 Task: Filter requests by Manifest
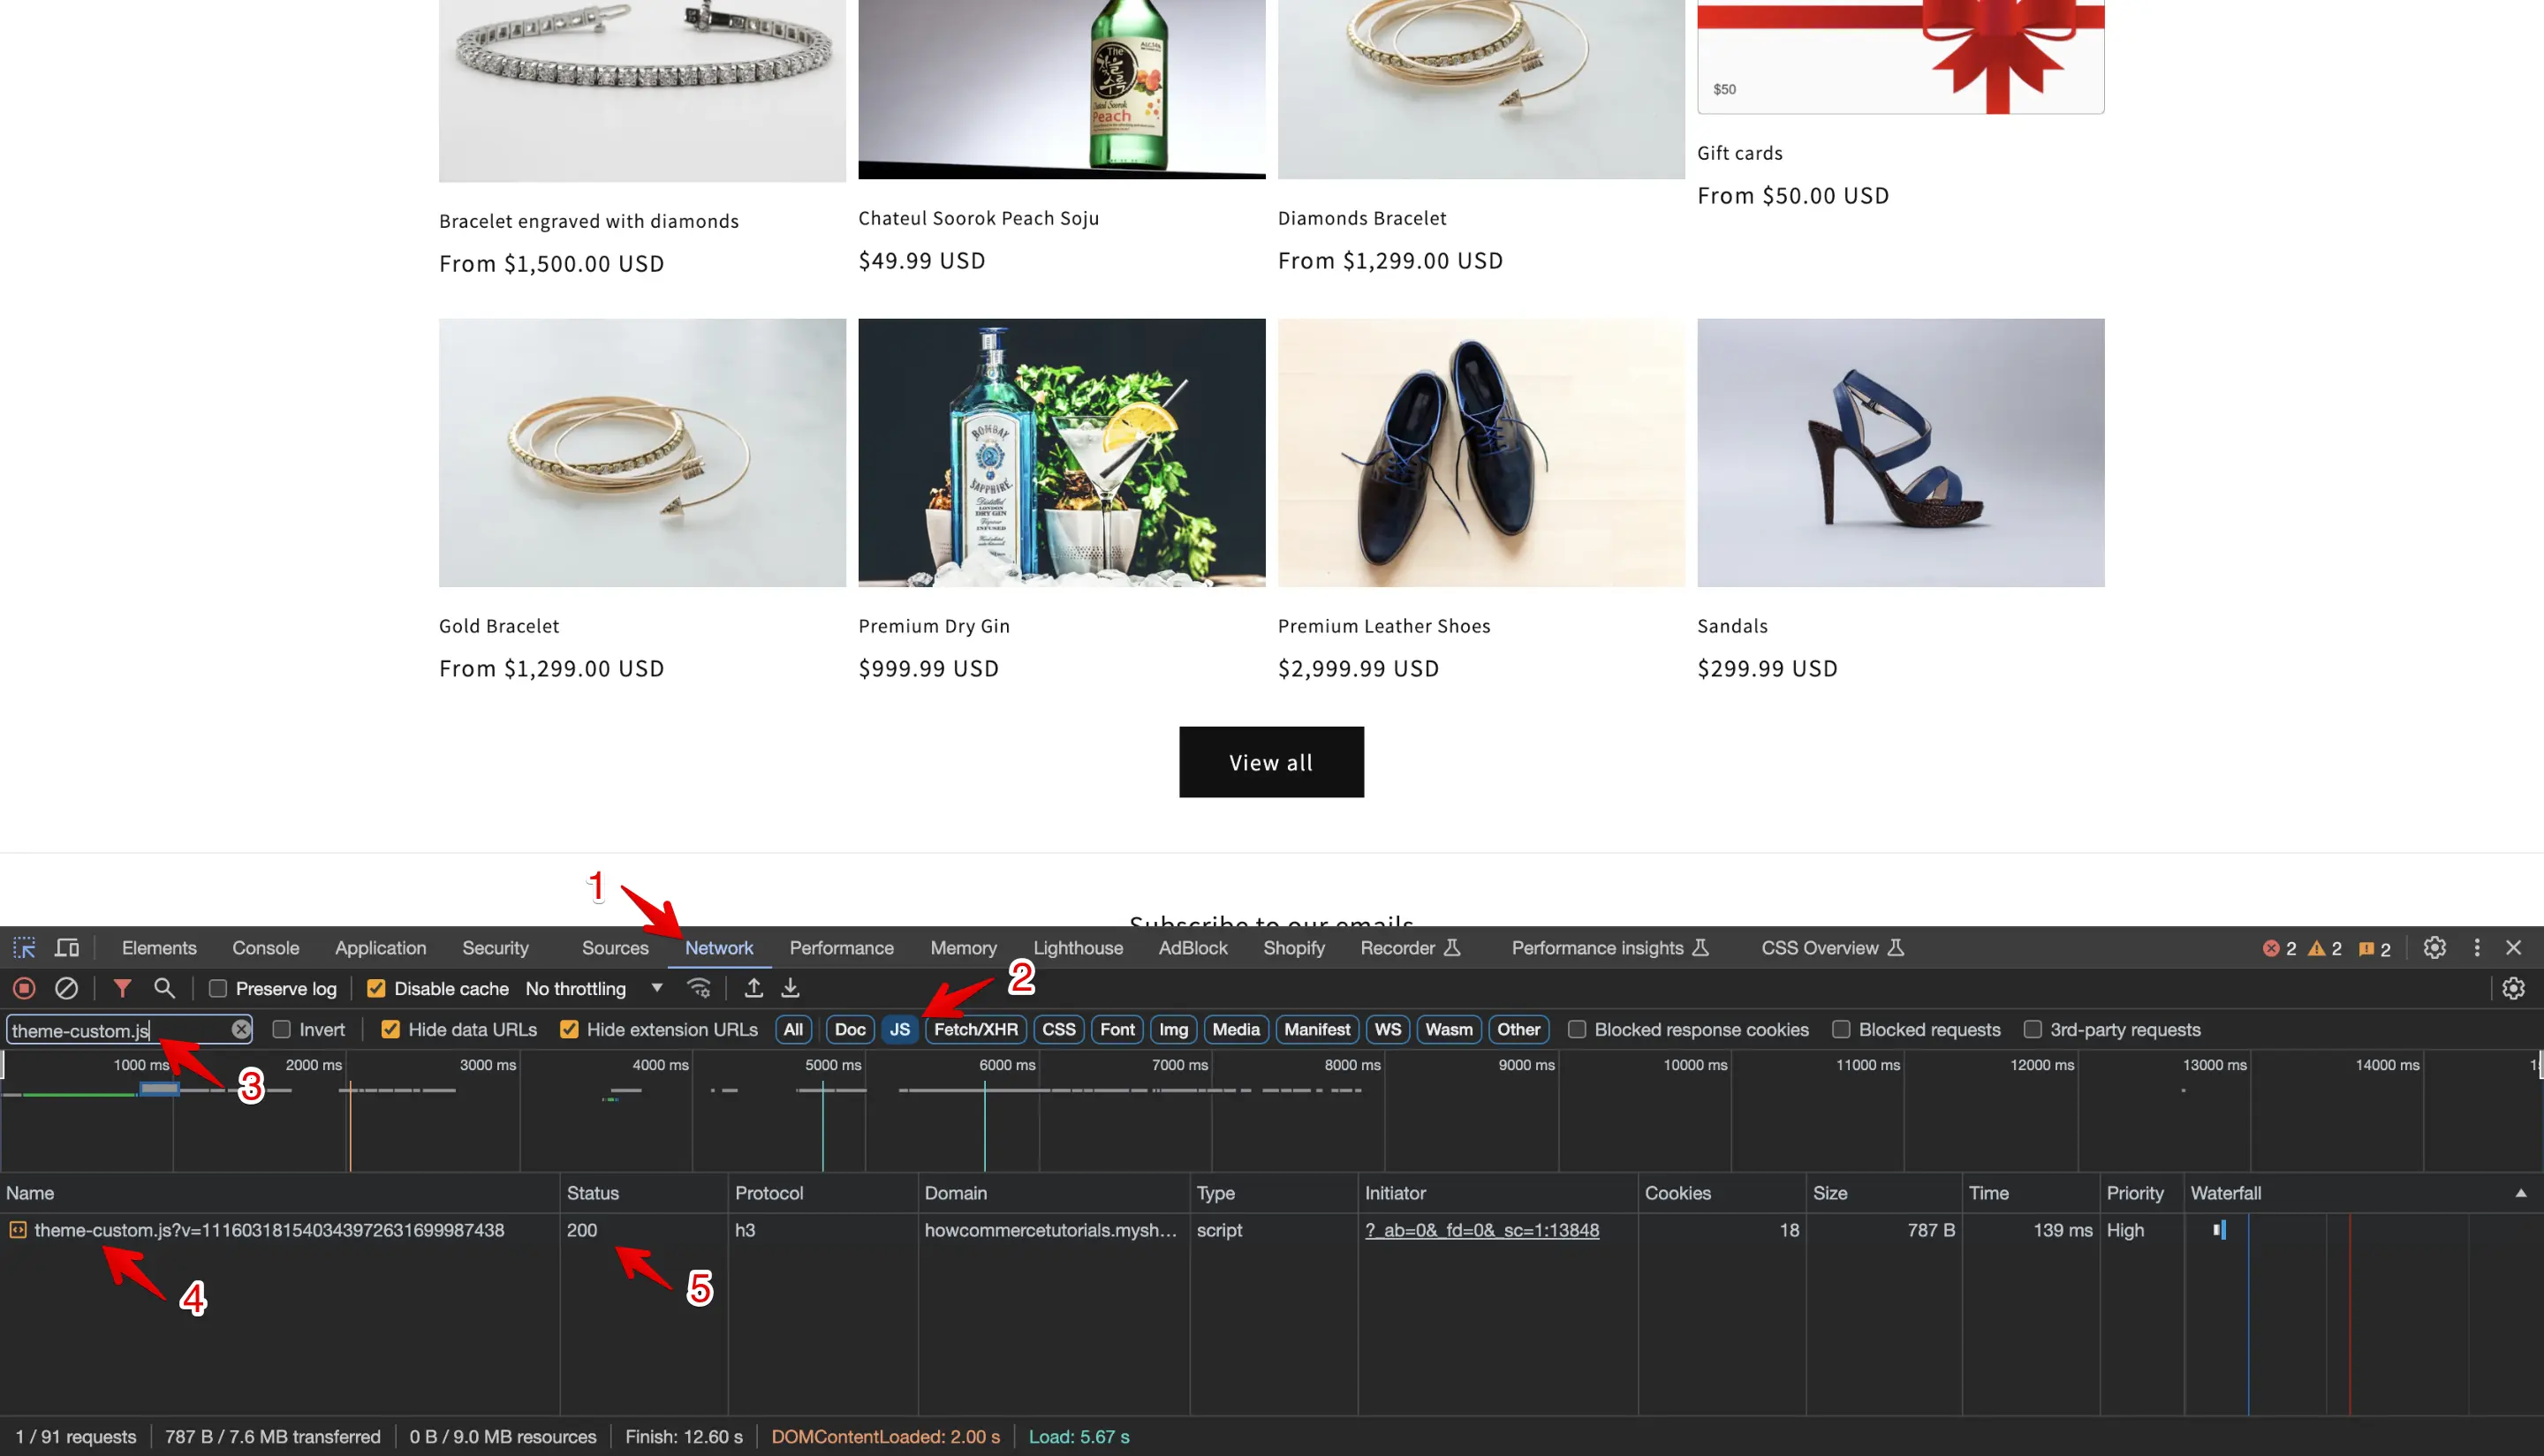click(1316, 1029)
